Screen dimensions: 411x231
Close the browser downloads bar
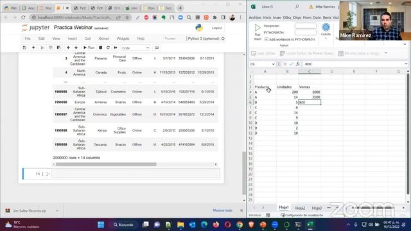[241, 210]
